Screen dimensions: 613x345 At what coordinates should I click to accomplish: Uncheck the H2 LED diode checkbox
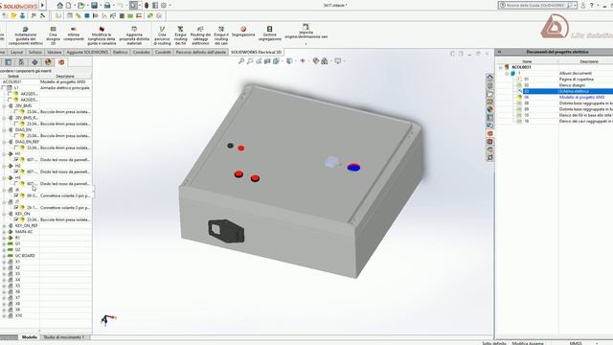pos(16,172)
